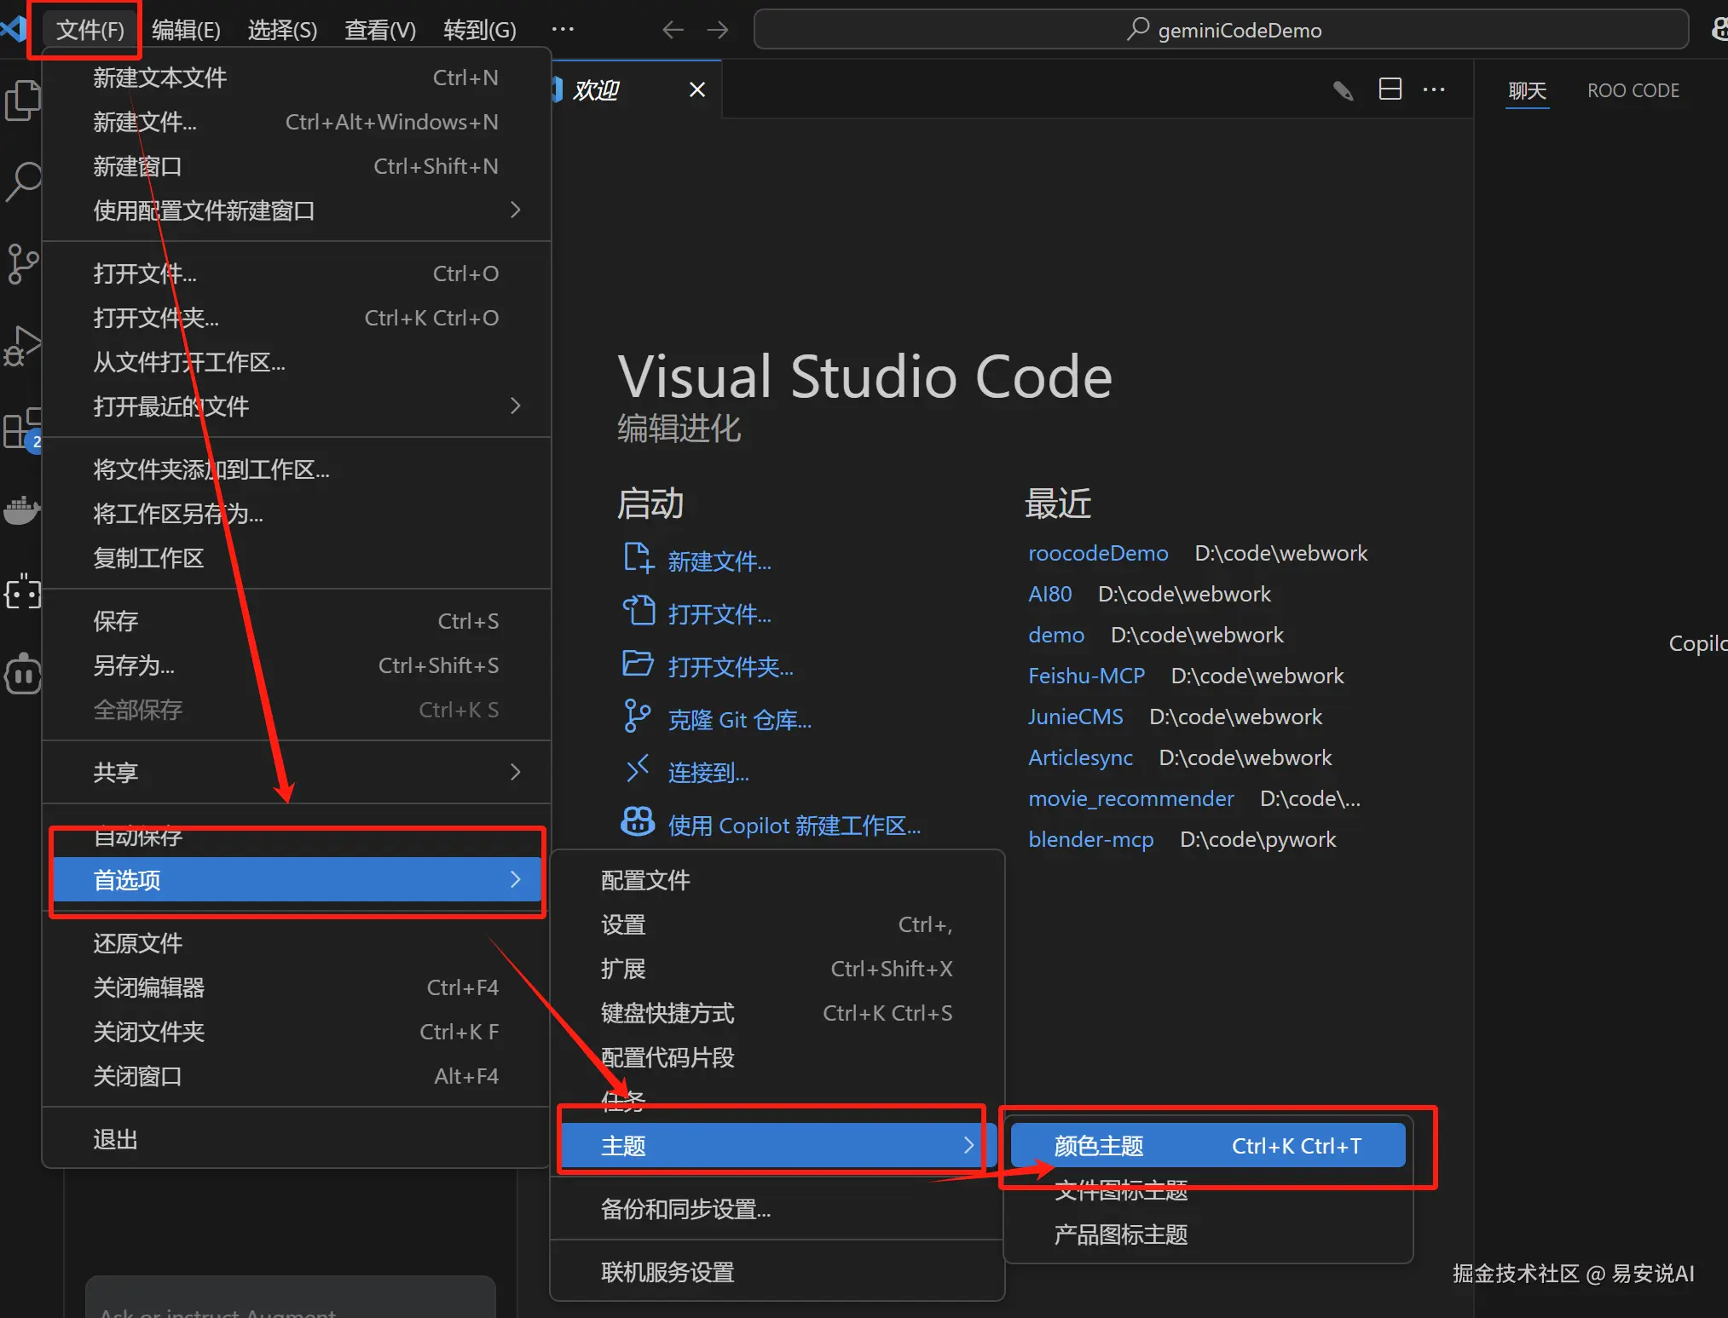1728x1318 pixels.
Task: Click the split editor layout icon
Action: (1390, 89)
